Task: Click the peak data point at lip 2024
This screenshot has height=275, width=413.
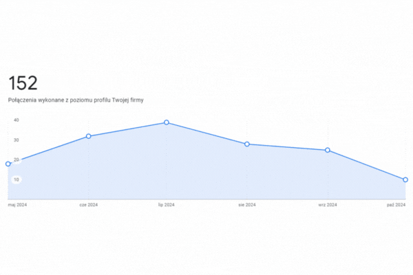Action: click(x=167, y=122)
